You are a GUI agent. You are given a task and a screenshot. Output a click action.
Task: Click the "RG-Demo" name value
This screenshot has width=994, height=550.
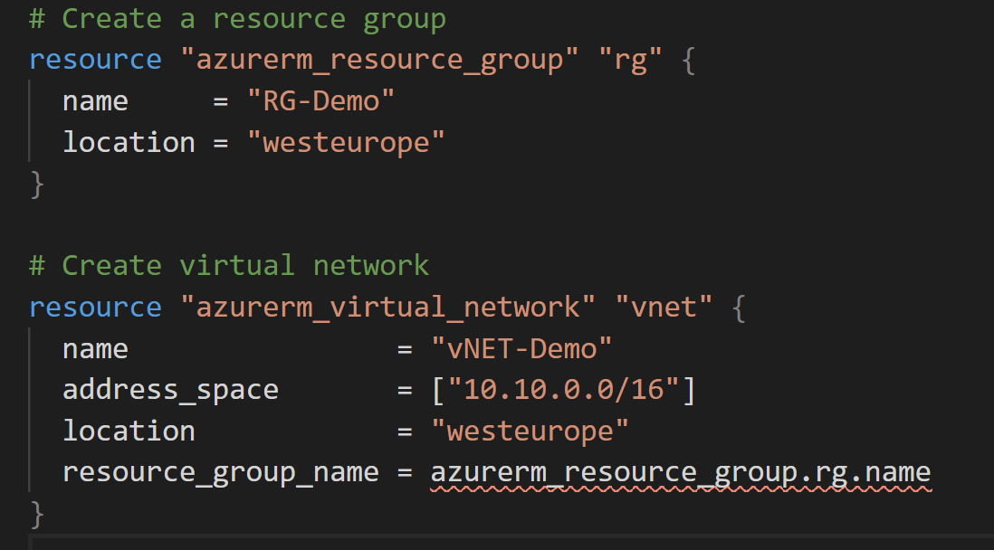click(x=320, y=100)
